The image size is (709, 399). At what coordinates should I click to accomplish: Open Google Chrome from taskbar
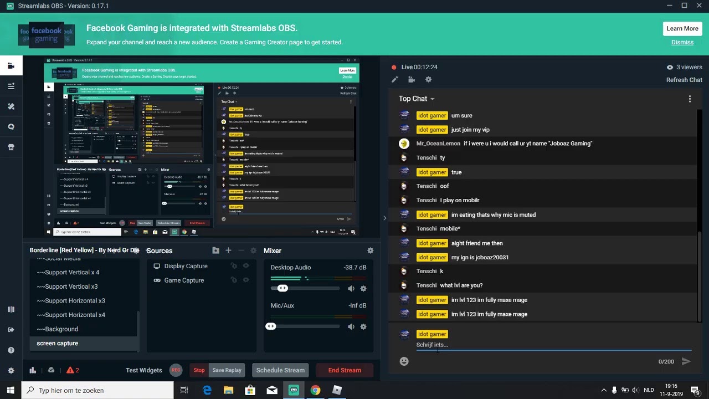tap(315, 390)
